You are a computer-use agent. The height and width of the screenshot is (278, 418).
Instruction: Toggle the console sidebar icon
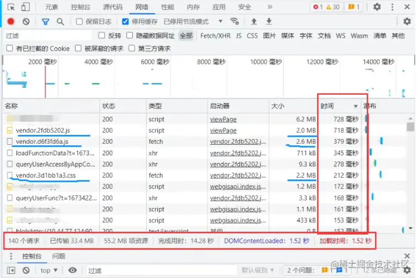[x=11, y=270]
